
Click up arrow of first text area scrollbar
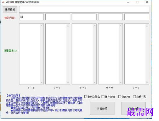(42, 26)
